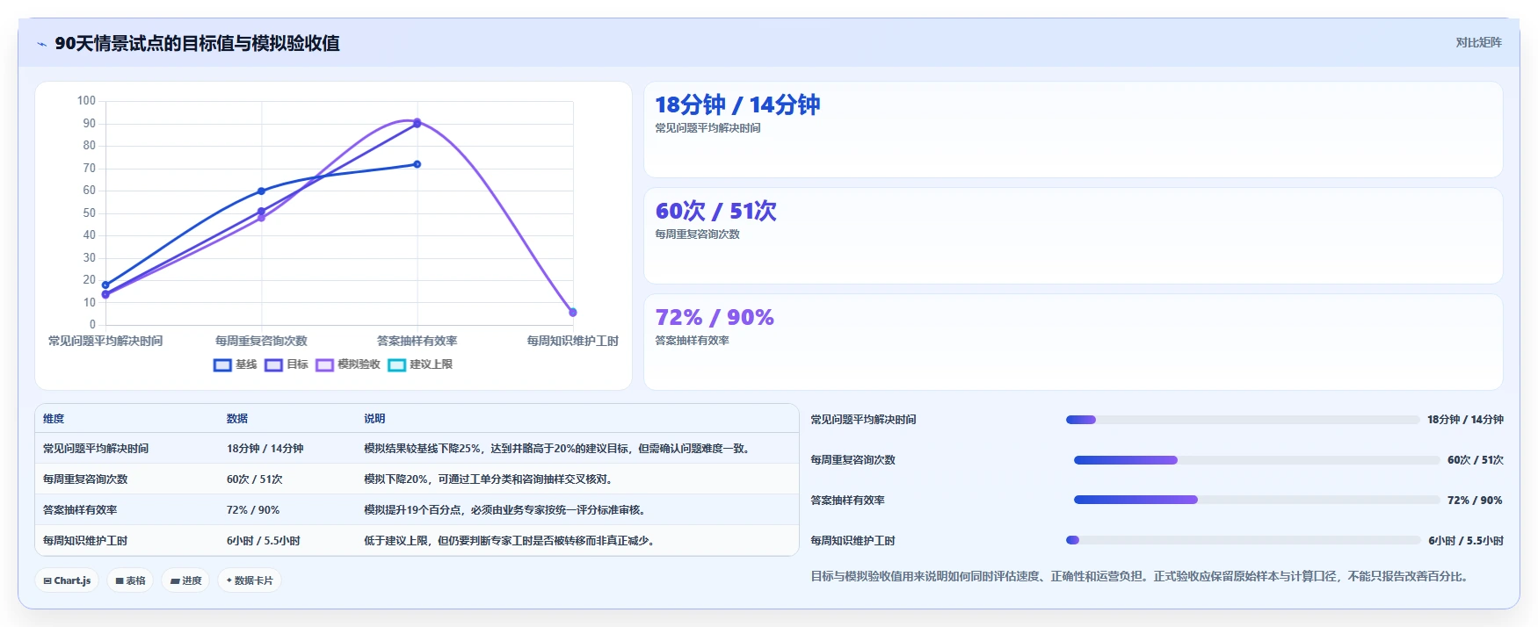Click the 答案抽样有效率 caption under 72% card
Screen dimensions: 1538x627
pyautogui.click(x=692, y=341)
